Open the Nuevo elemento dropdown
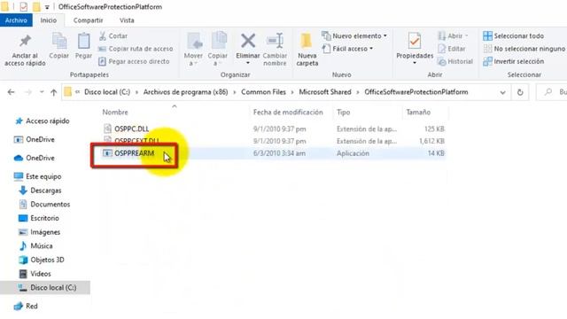 [354, 35]
